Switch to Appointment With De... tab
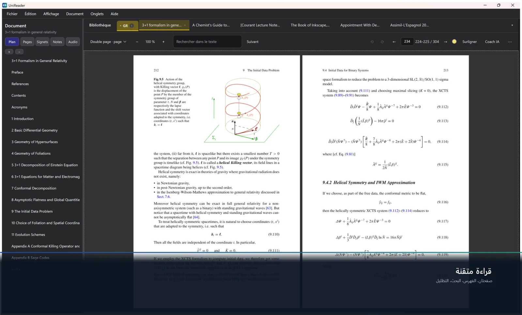The image size is (522, 315). (x=360, y=25)
